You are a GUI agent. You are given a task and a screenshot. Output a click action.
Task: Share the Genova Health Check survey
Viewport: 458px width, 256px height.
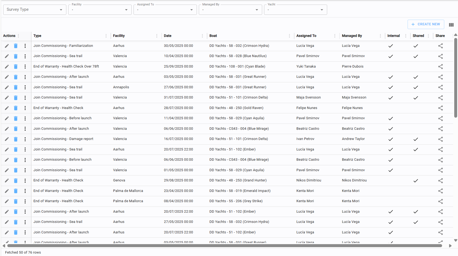pyautogui.click(x=440, y=181)
